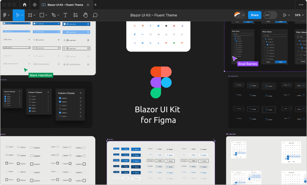Select the Hand tool
Viewport: 307px width, 185px height.
click(85, 15)
